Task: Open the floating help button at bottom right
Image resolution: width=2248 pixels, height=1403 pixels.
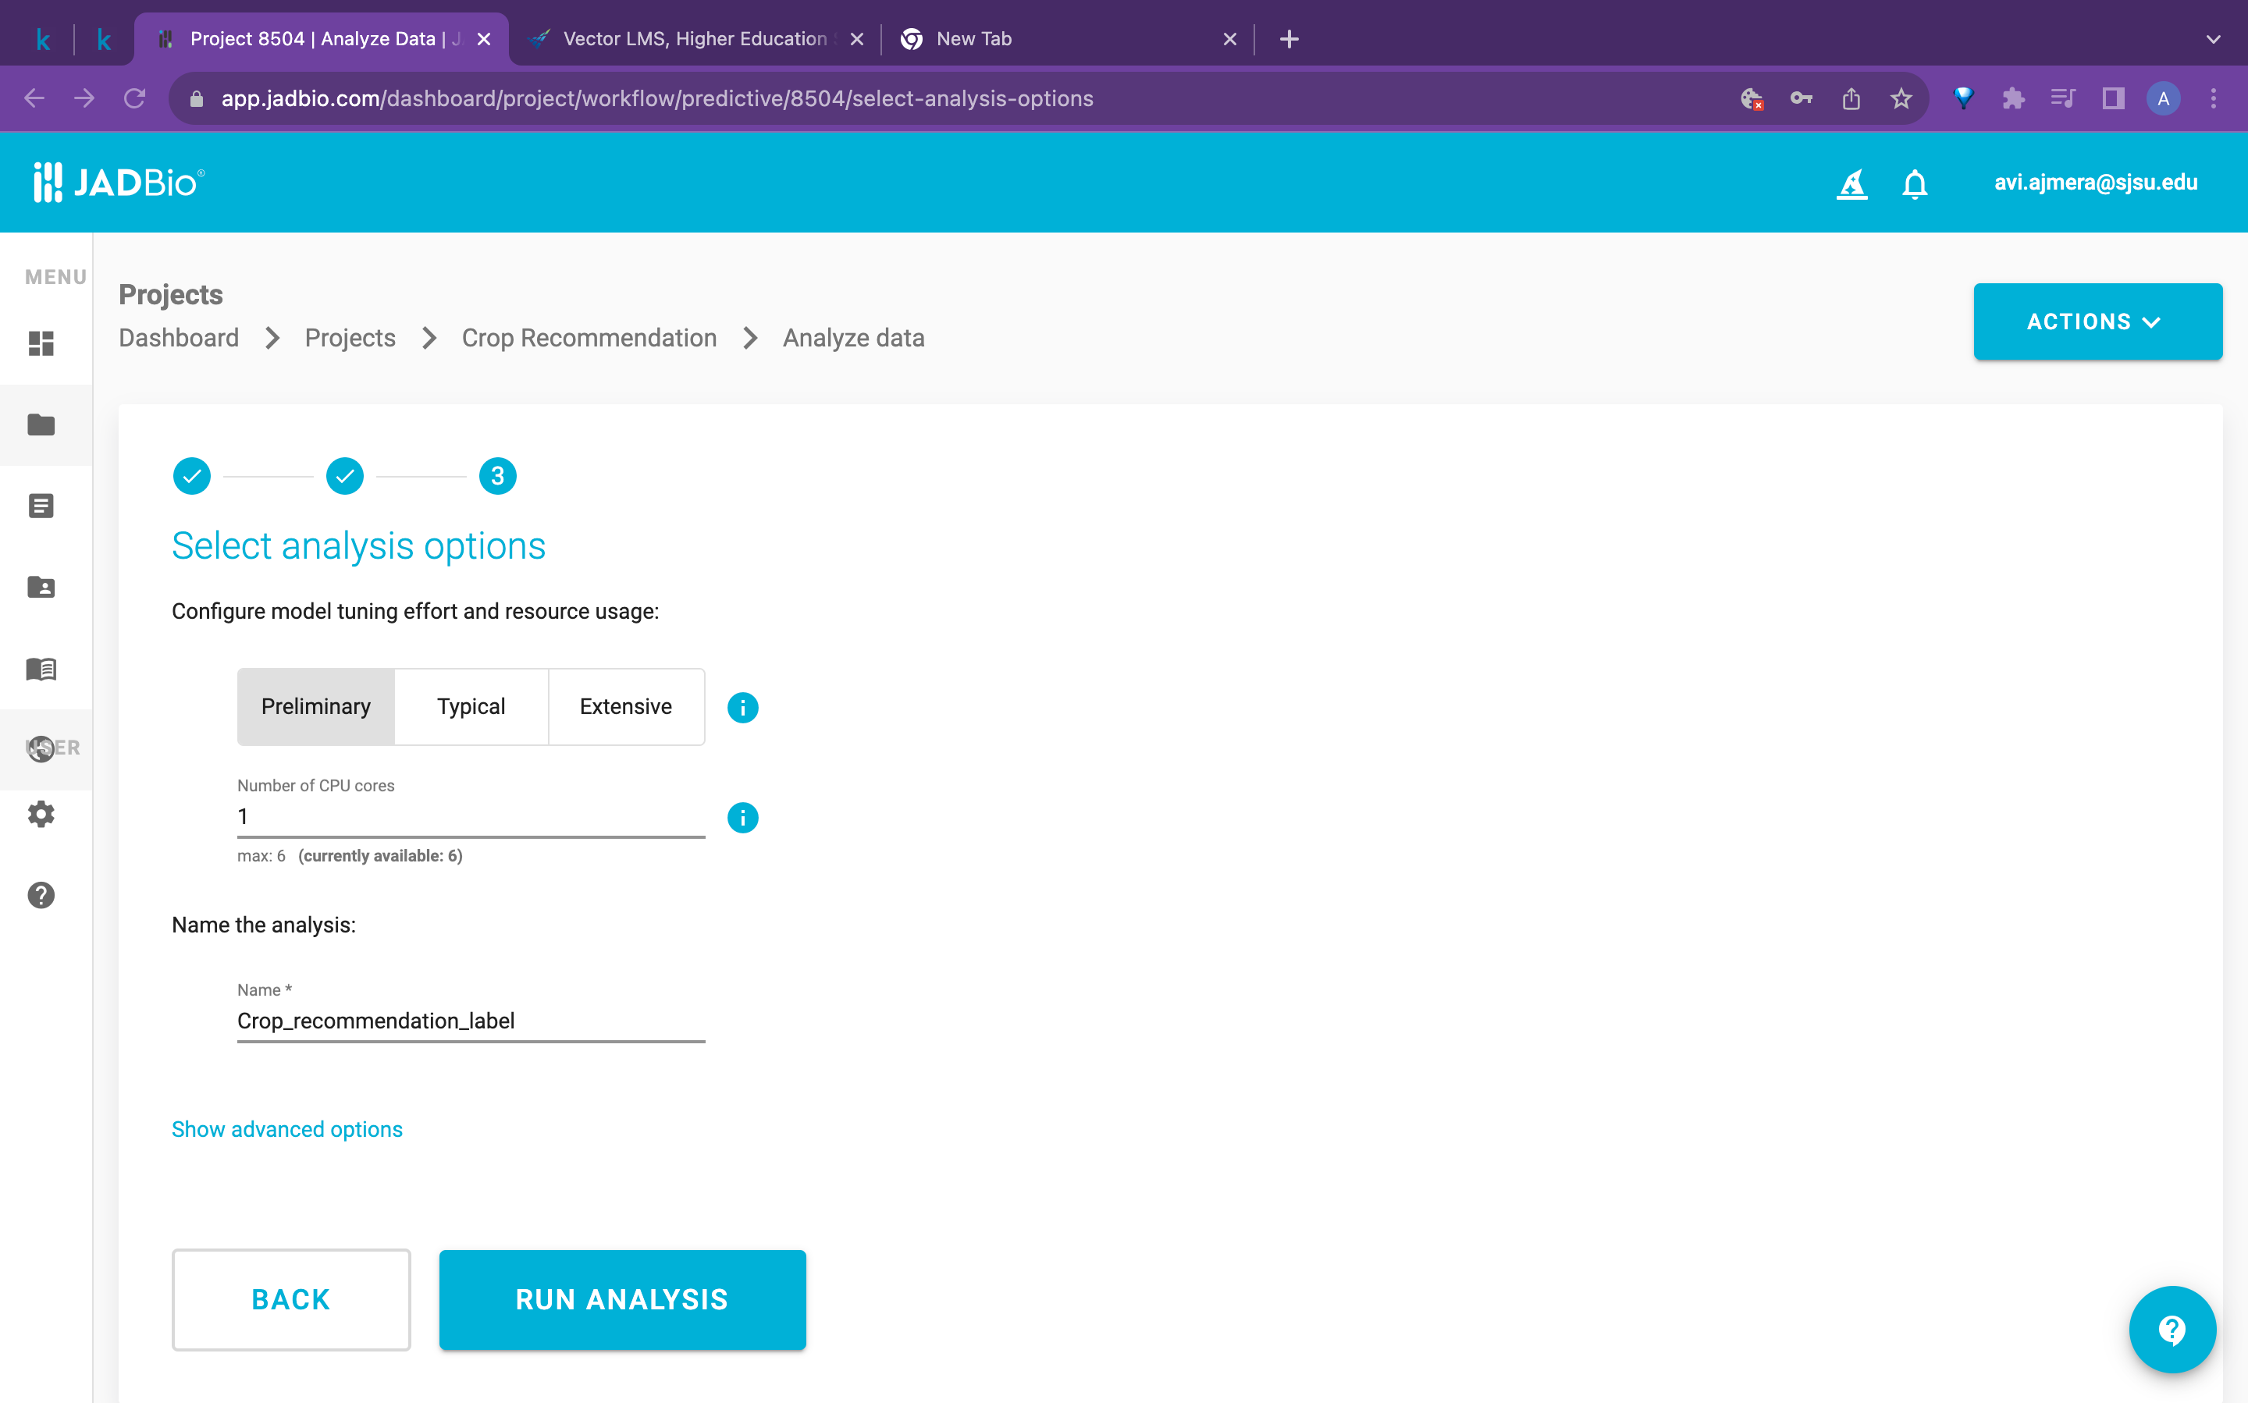Action: pyautogui.click(x=2172, y=1329)
